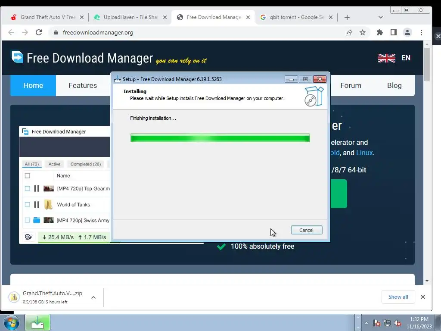Image resolution: width=441 pixels, height=331 pixels.
Task: Open the Features navigation item
Action: point(83,85)
